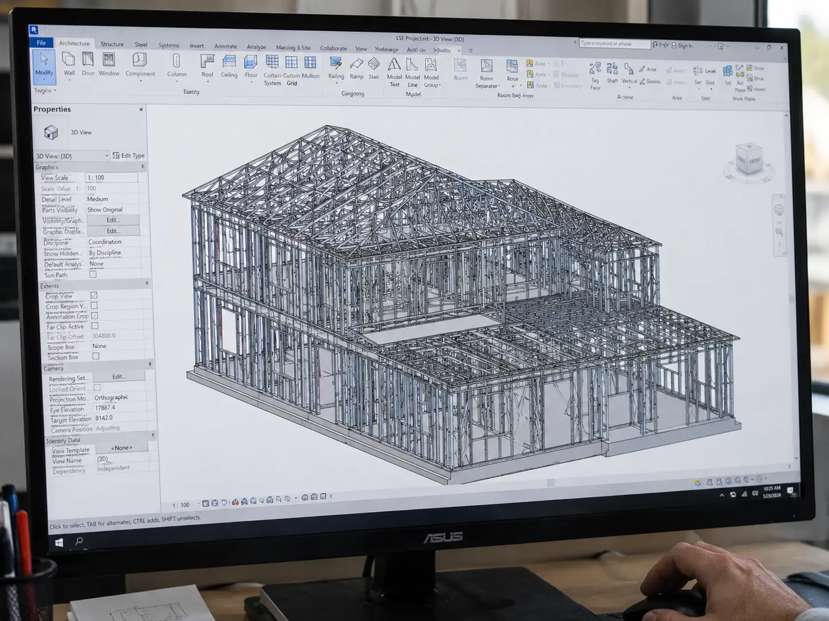Enable the Section Box checkbox
This screenshot has width=829, height=621.
pos(96,356)
